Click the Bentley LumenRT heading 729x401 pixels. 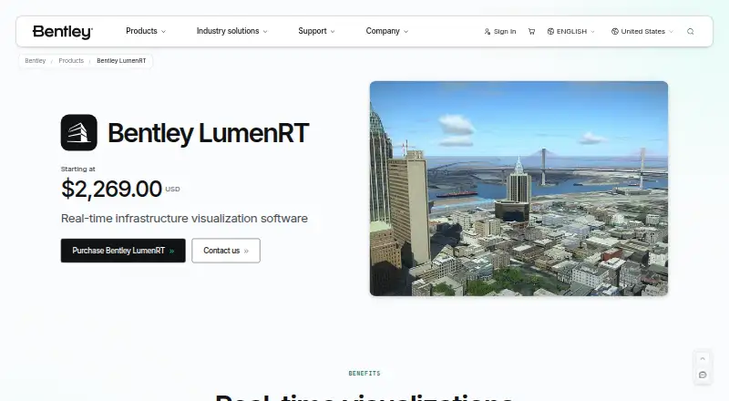point(209,133)
